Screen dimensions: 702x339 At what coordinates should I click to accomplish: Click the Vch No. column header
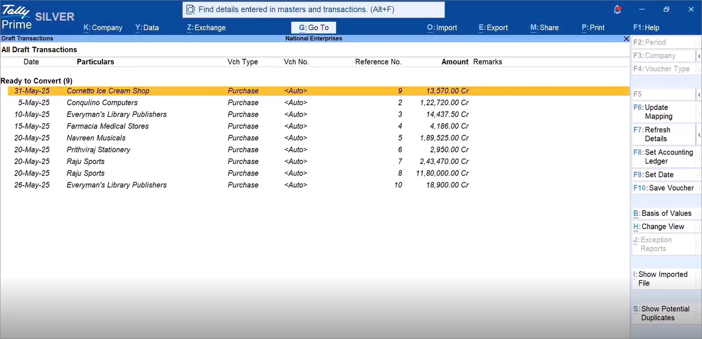coord(296,62)
